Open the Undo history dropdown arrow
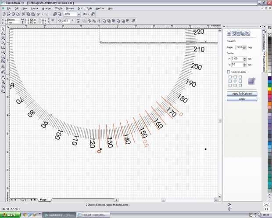 (x=42, y=14)
